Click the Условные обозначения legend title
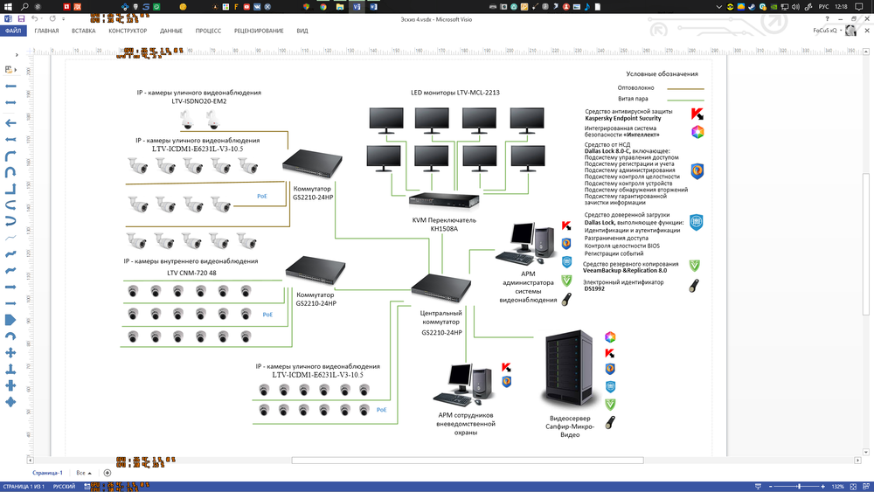The image size is (874, 492). click(662, 73)
